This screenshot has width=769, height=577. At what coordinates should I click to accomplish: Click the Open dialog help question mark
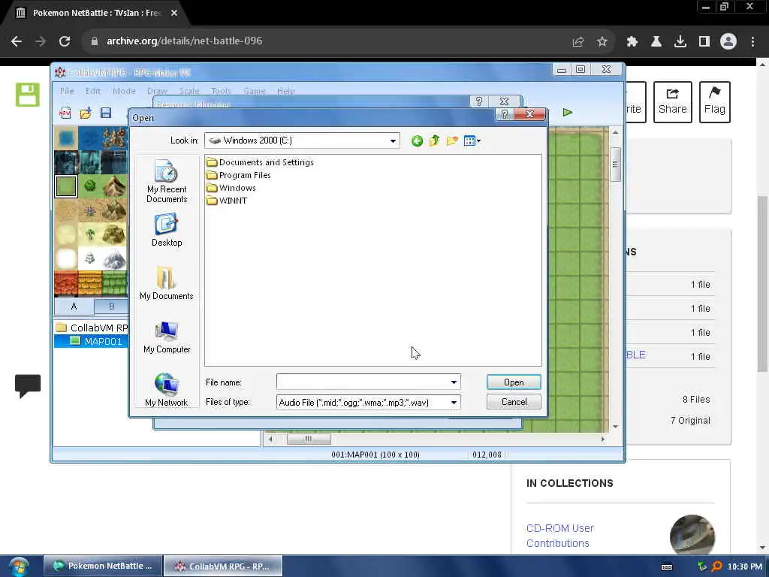tap(505, 114)
